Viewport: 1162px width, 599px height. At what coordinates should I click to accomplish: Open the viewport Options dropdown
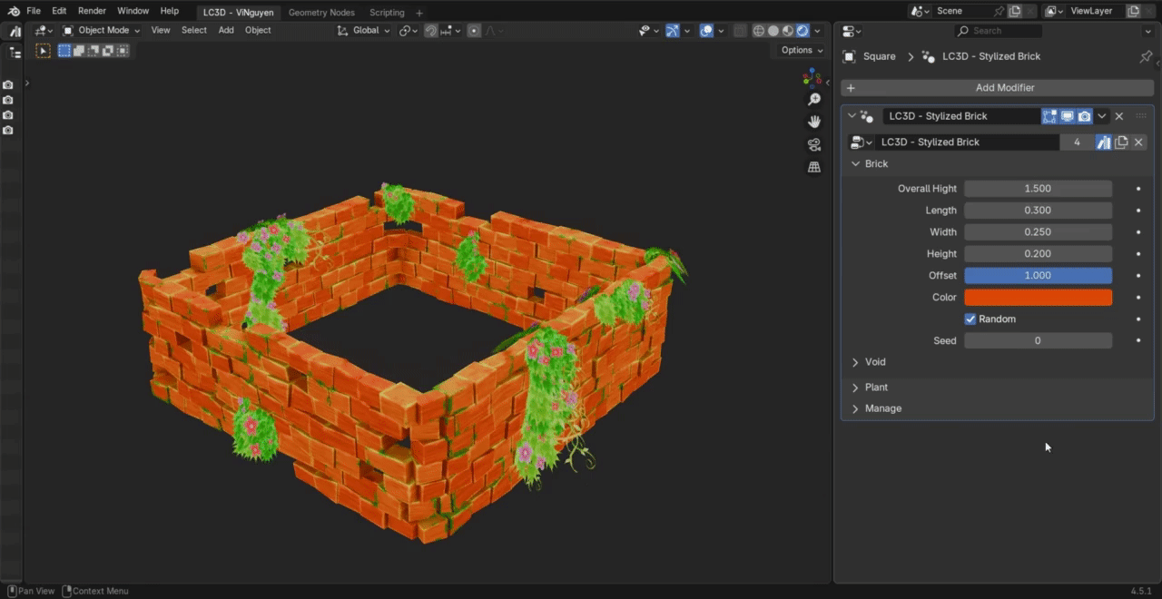[x=802, y=51]
